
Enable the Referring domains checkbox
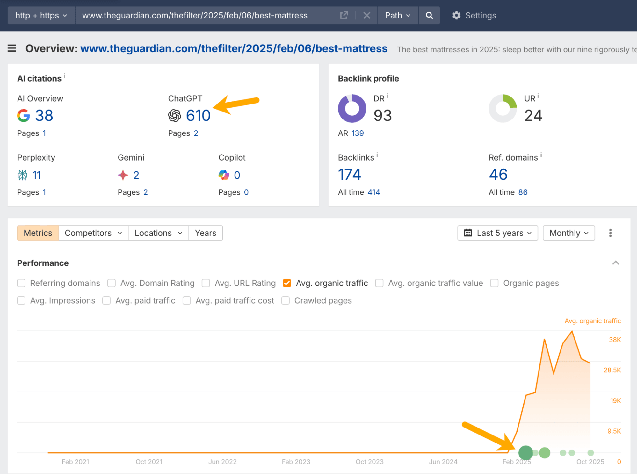point(21,283)
